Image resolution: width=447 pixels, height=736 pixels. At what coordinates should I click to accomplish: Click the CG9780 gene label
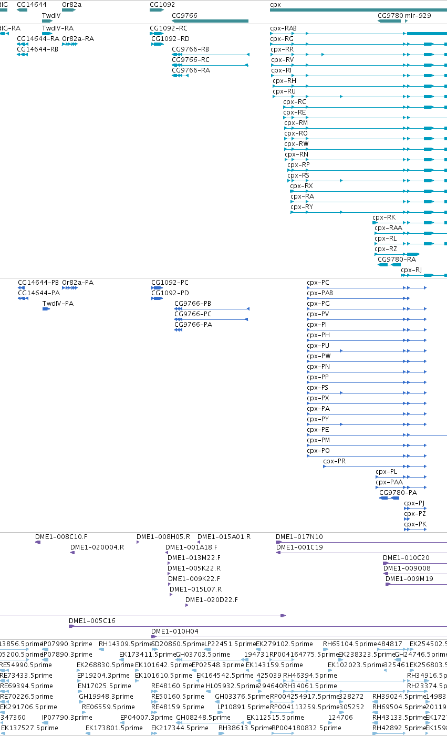(390, 16)
